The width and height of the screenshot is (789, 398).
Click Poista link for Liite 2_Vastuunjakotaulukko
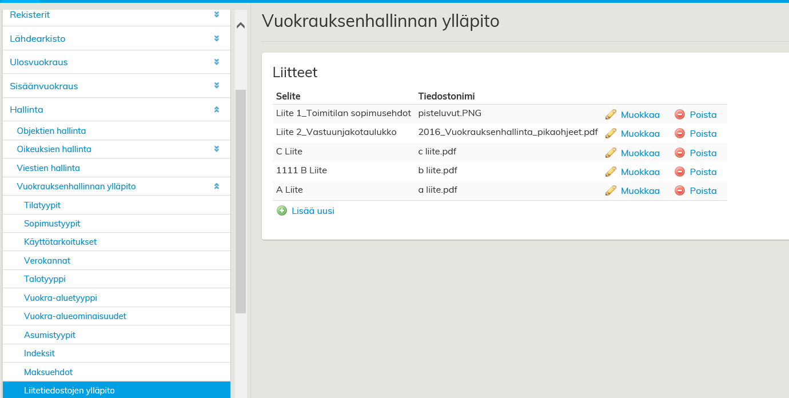pos(703,133)
